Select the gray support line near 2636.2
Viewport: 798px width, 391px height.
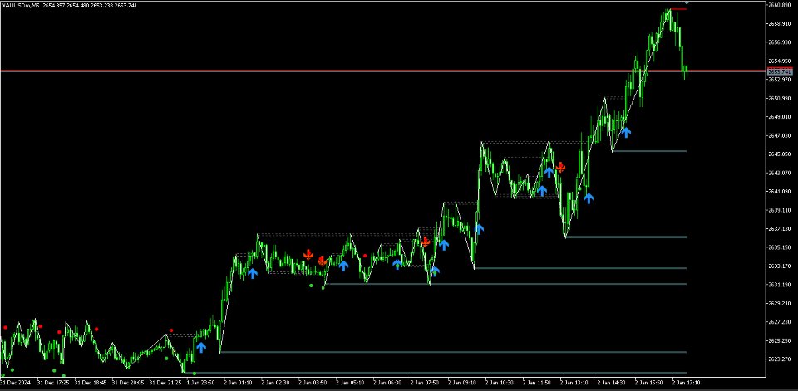pyautogui.click(x=626, y=237)
